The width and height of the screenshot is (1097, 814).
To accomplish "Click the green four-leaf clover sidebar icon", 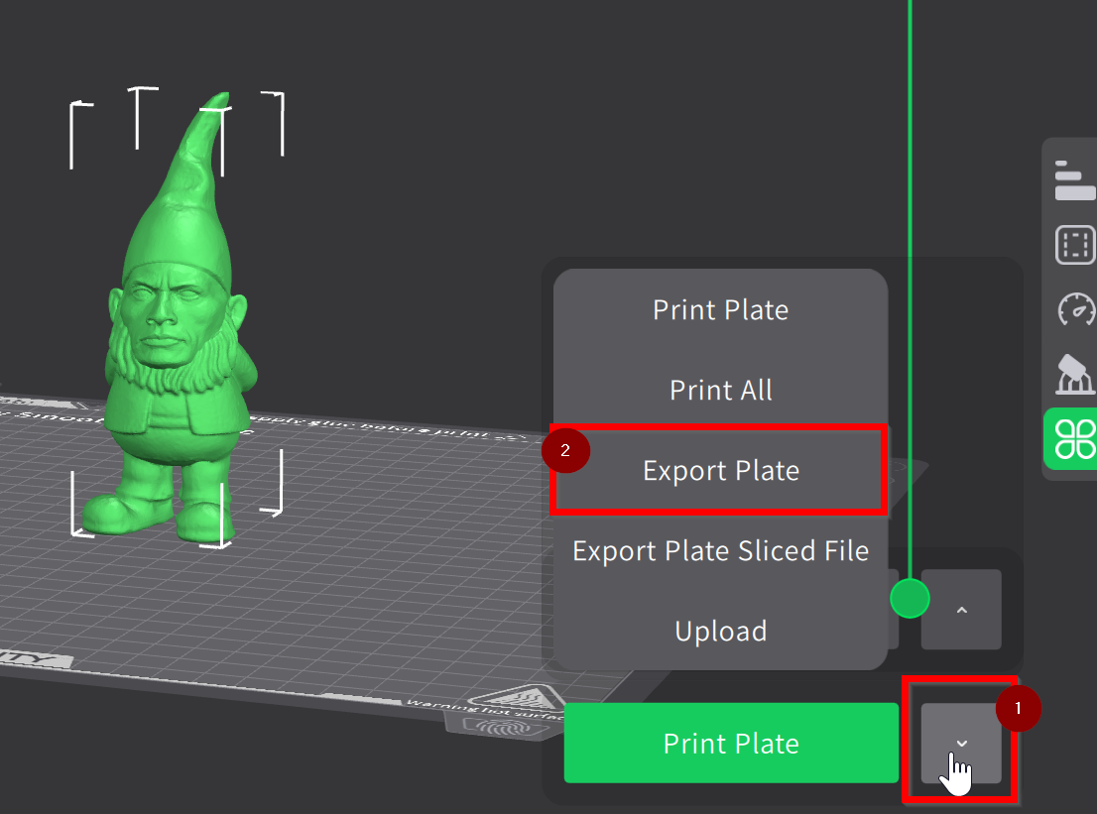I will point(1075,439).
